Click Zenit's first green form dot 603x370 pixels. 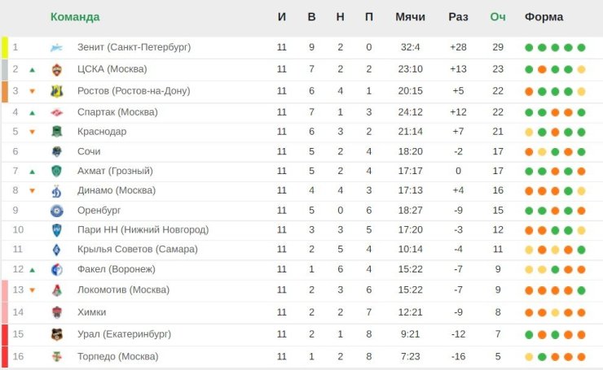click(x=530, y=47)
